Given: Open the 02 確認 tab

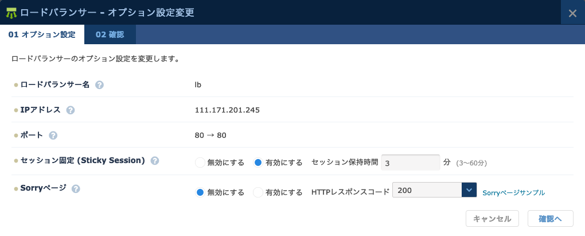Looking at the screenshot, I should pos(110,34).
